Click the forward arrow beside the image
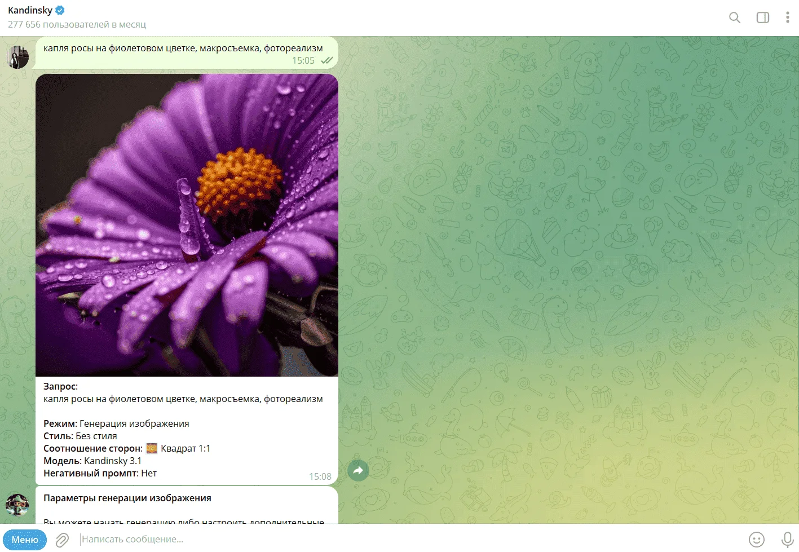 pos(358,470)
